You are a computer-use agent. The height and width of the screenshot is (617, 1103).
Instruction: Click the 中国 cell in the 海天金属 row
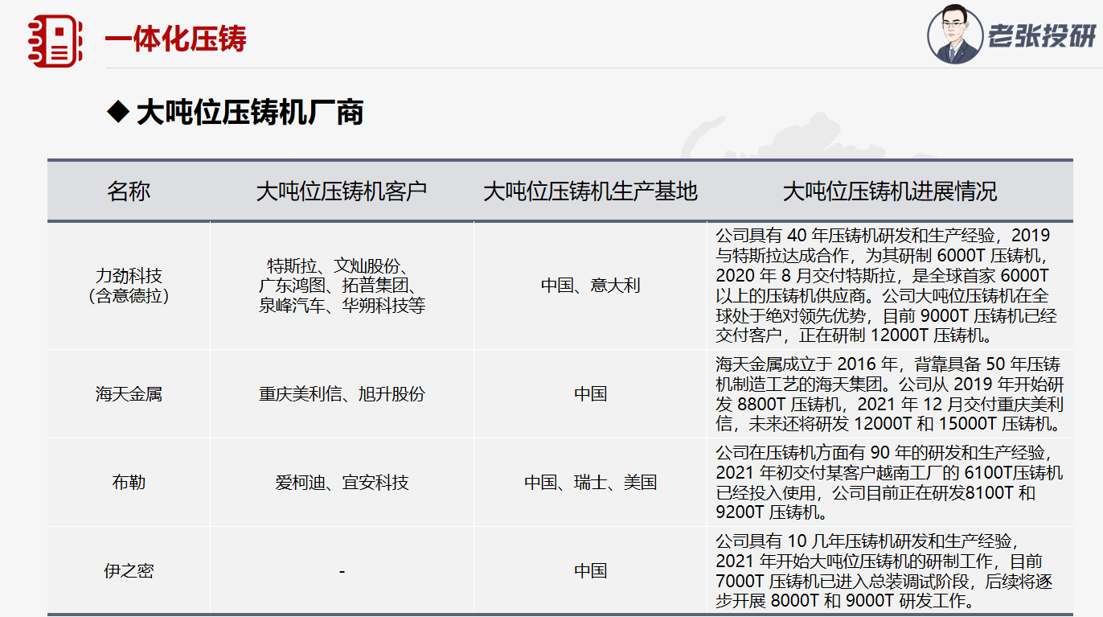(x=590, y=394)
